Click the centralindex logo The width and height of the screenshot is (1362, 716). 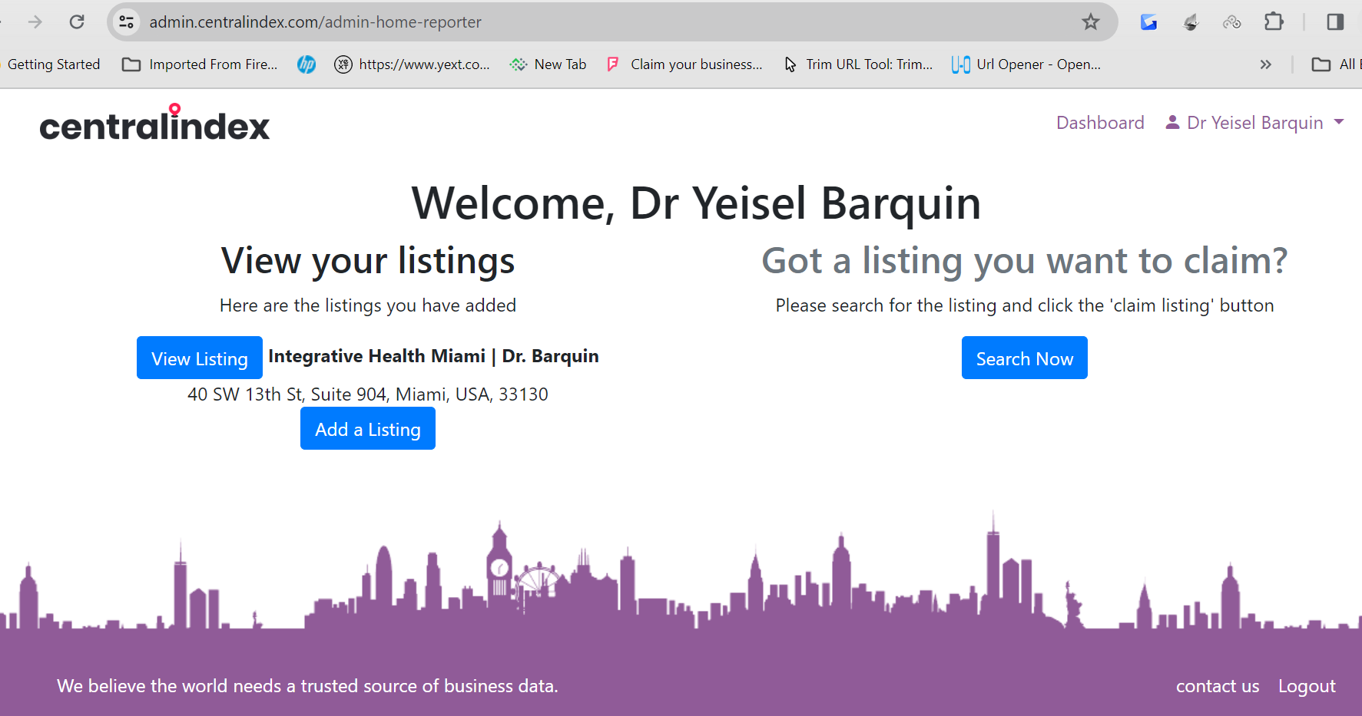pos(154,123)
